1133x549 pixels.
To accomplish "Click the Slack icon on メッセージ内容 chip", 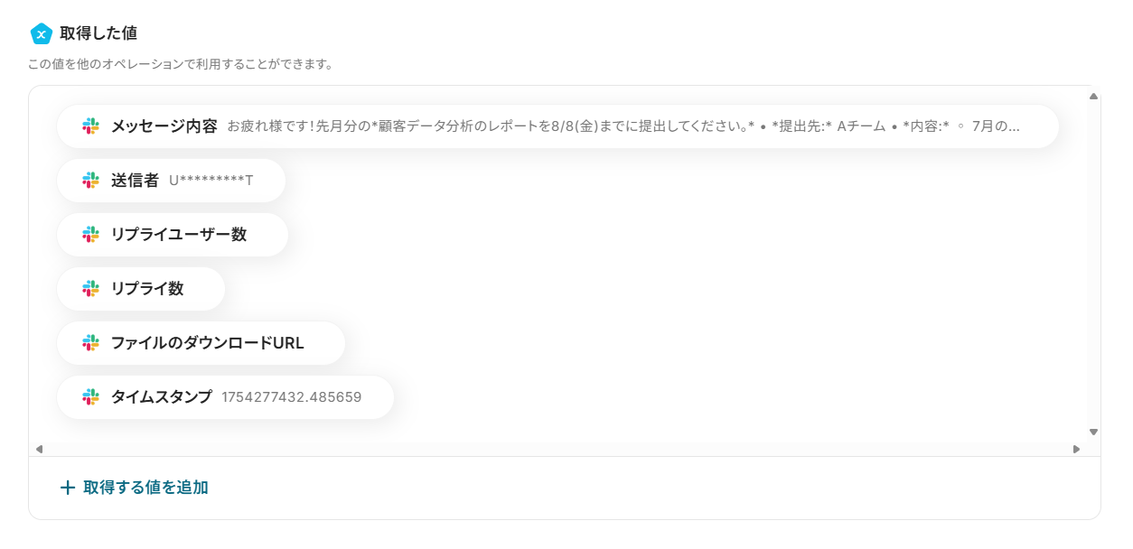I will click(90, 126).
